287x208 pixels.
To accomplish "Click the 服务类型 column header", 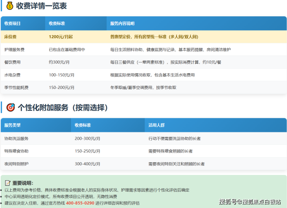I will 12,125.
